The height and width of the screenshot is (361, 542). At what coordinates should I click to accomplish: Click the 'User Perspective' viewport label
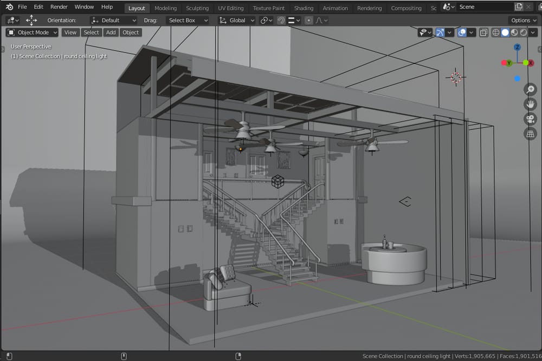[x=31, y=46]
